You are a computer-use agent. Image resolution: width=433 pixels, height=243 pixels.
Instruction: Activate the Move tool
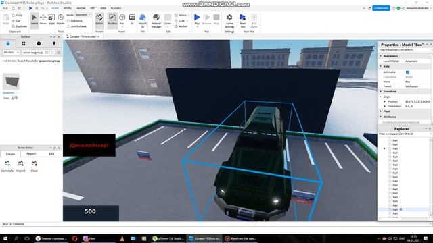coord(43,20)
